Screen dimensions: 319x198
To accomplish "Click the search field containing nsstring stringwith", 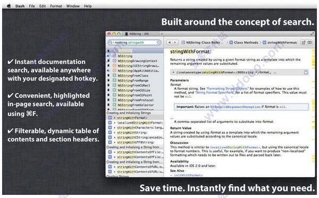I will click(x=135, y=42).
